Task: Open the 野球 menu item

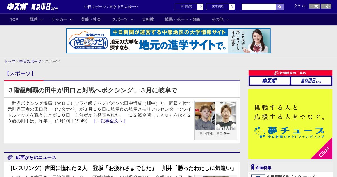Action: tap(33, 19)
